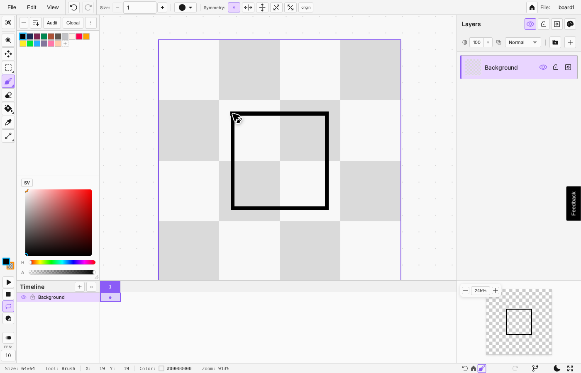Toggle the Background layer visibility eye
The image size is (581, 373).
click(543, 67)
